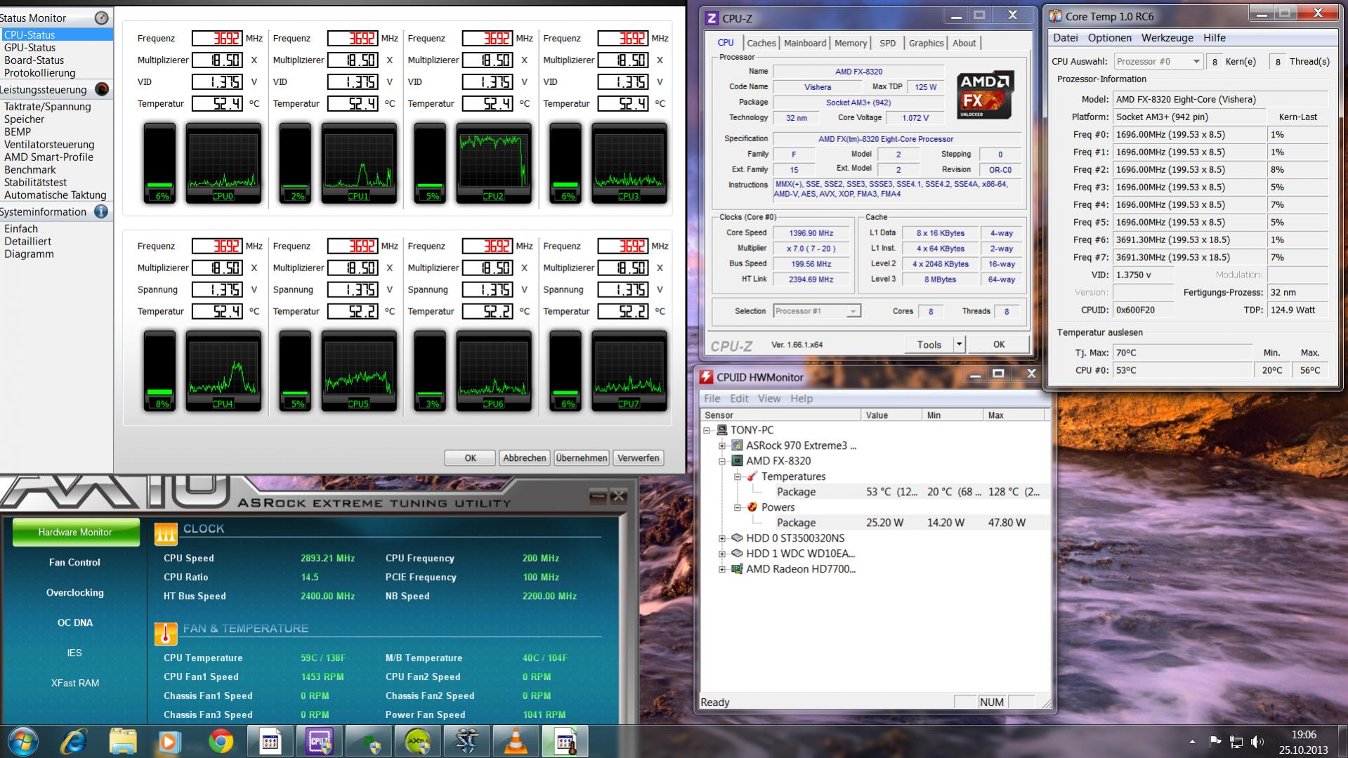Switch to Core Temp thermometer taskbar icon

565,742
